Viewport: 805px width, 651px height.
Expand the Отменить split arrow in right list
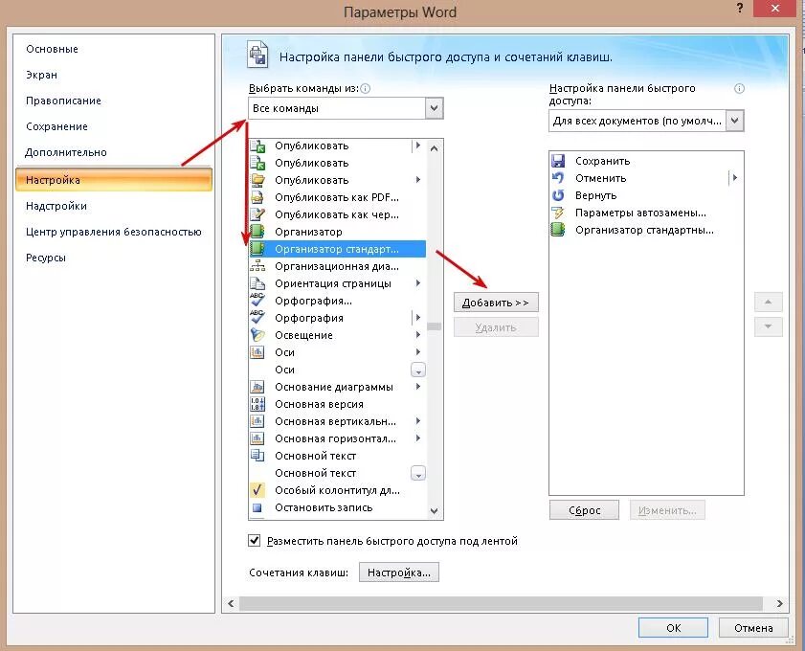735,178
